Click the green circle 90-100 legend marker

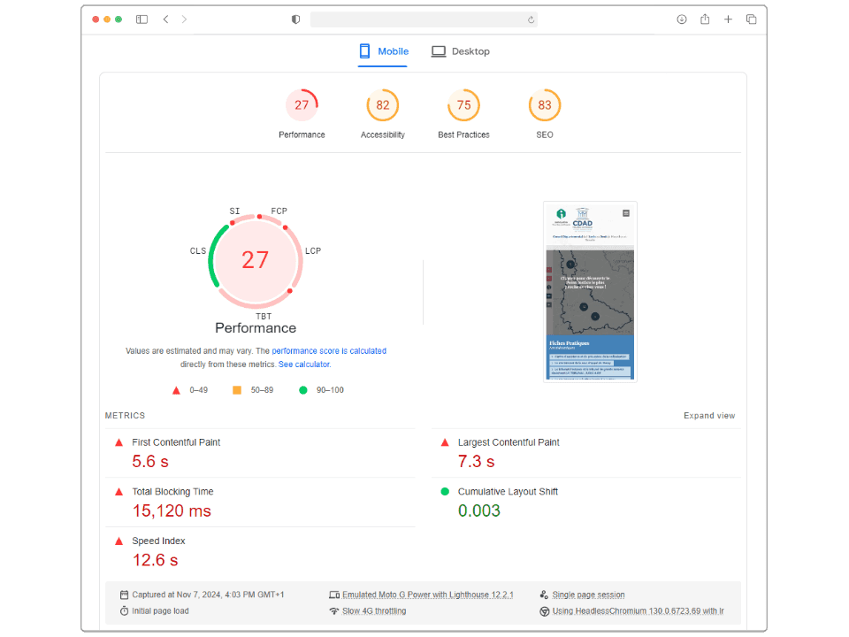coord(305,389)
